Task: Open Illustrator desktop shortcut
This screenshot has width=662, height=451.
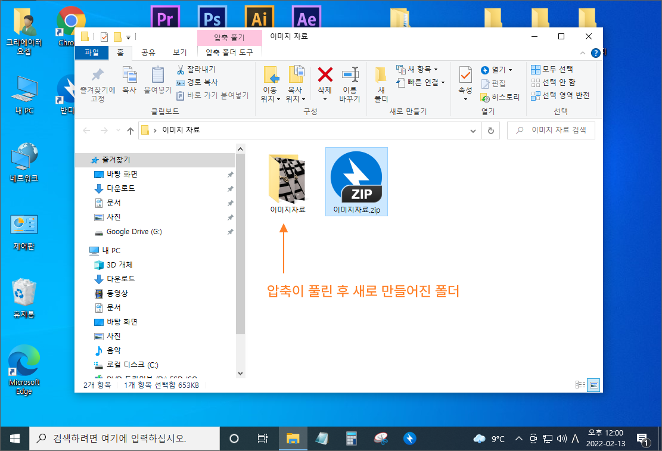Action: [259, 17]
